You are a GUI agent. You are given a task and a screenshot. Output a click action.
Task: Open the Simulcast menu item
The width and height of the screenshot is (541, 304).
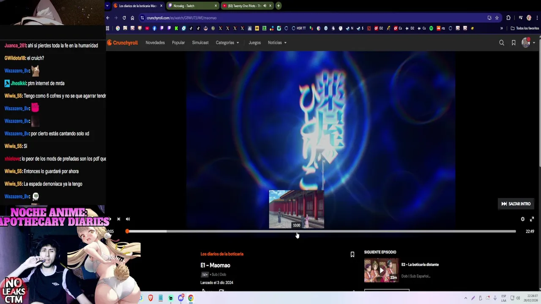pos(200,43)
